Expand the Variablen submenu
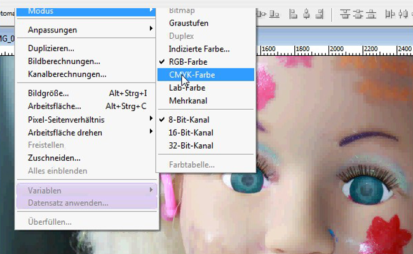The image size is (413, 254). click(86, 190)
